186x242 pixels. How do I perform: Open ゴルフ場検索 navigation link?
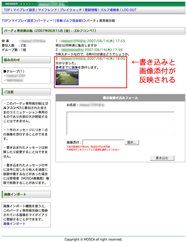tap(110, 10)
